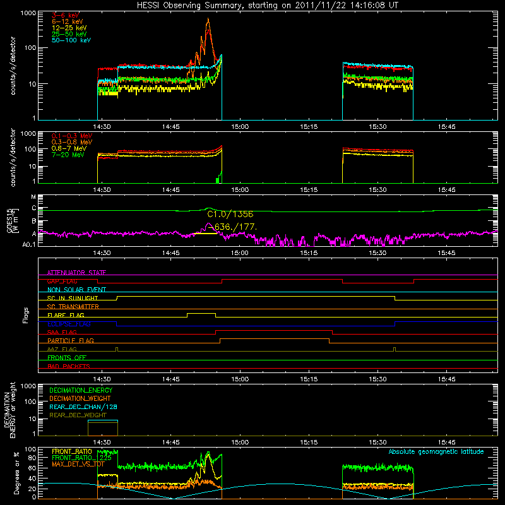Select the SC_IN_SUNLIGHT flag label
Screen dimensions: 505x505
pos(73,298)
